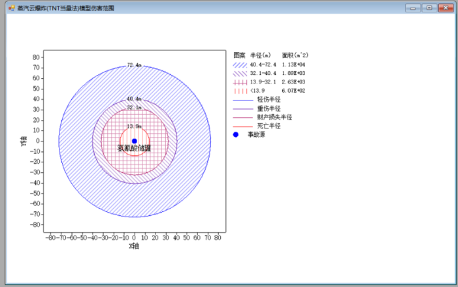The image size is (458, 287).
Task: Click the 半径(m) legend header
Action: click(261, 55)
